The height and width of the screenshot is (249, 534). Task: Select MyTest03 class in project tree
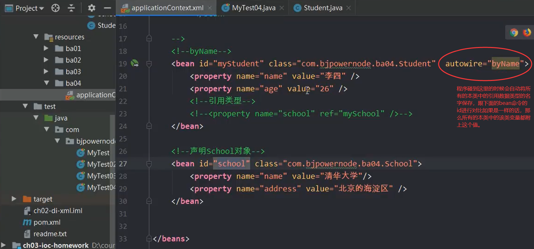(101, 176)
